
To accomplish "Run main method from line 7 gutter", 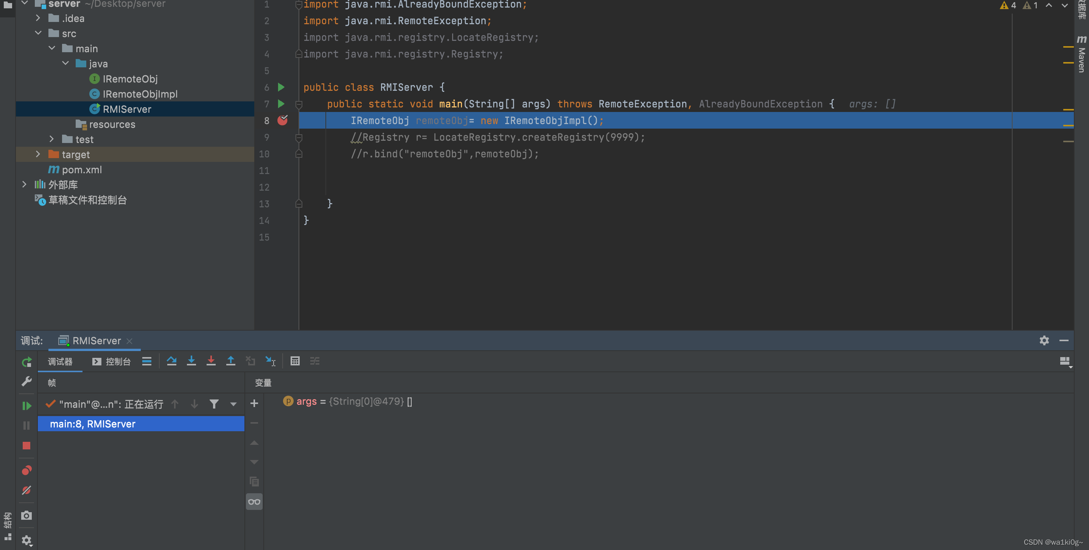I will [281, 104].
